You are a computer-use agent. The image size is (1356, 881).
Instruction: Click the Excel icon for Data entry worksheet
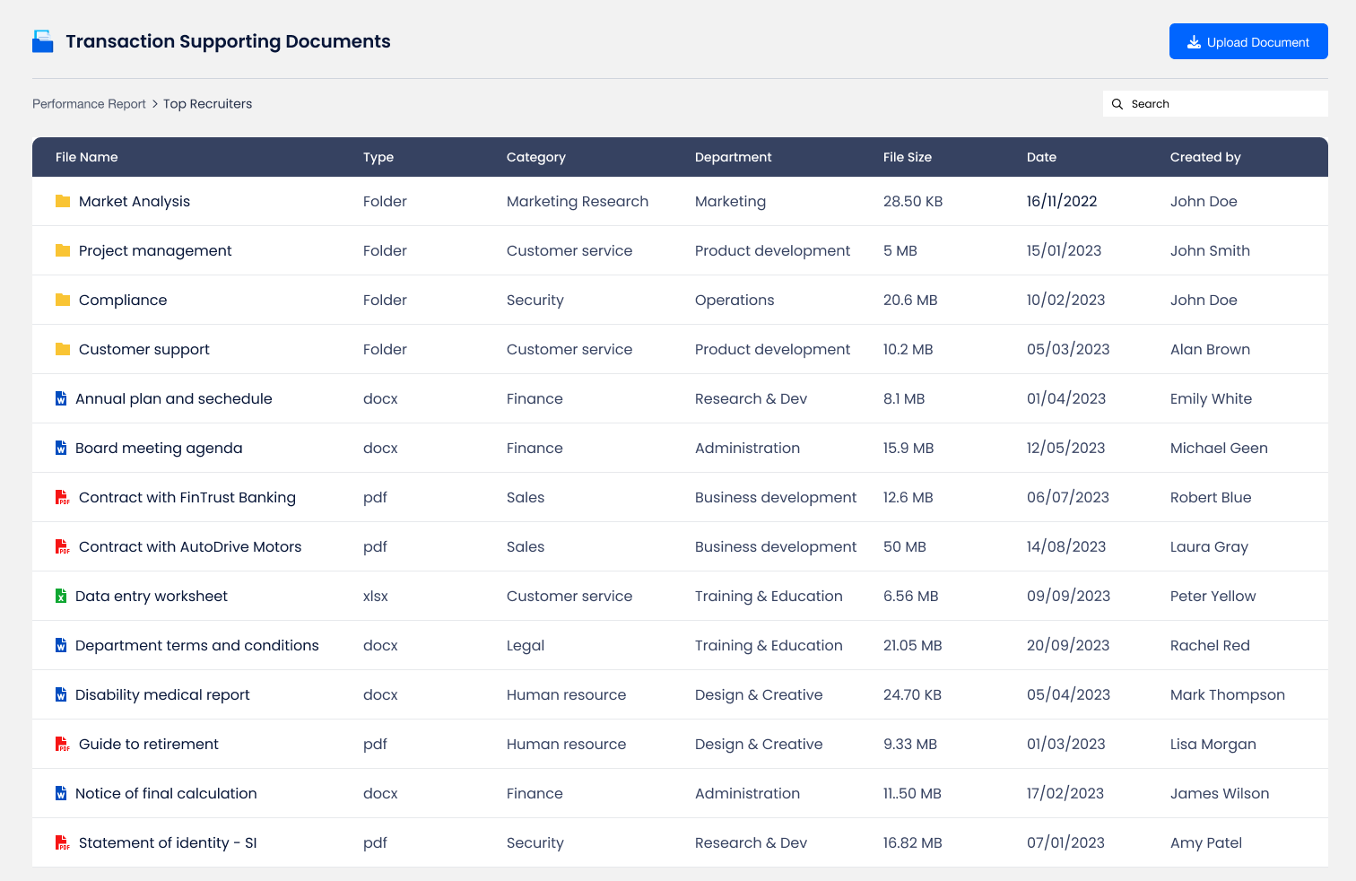[x=61, y=596]
